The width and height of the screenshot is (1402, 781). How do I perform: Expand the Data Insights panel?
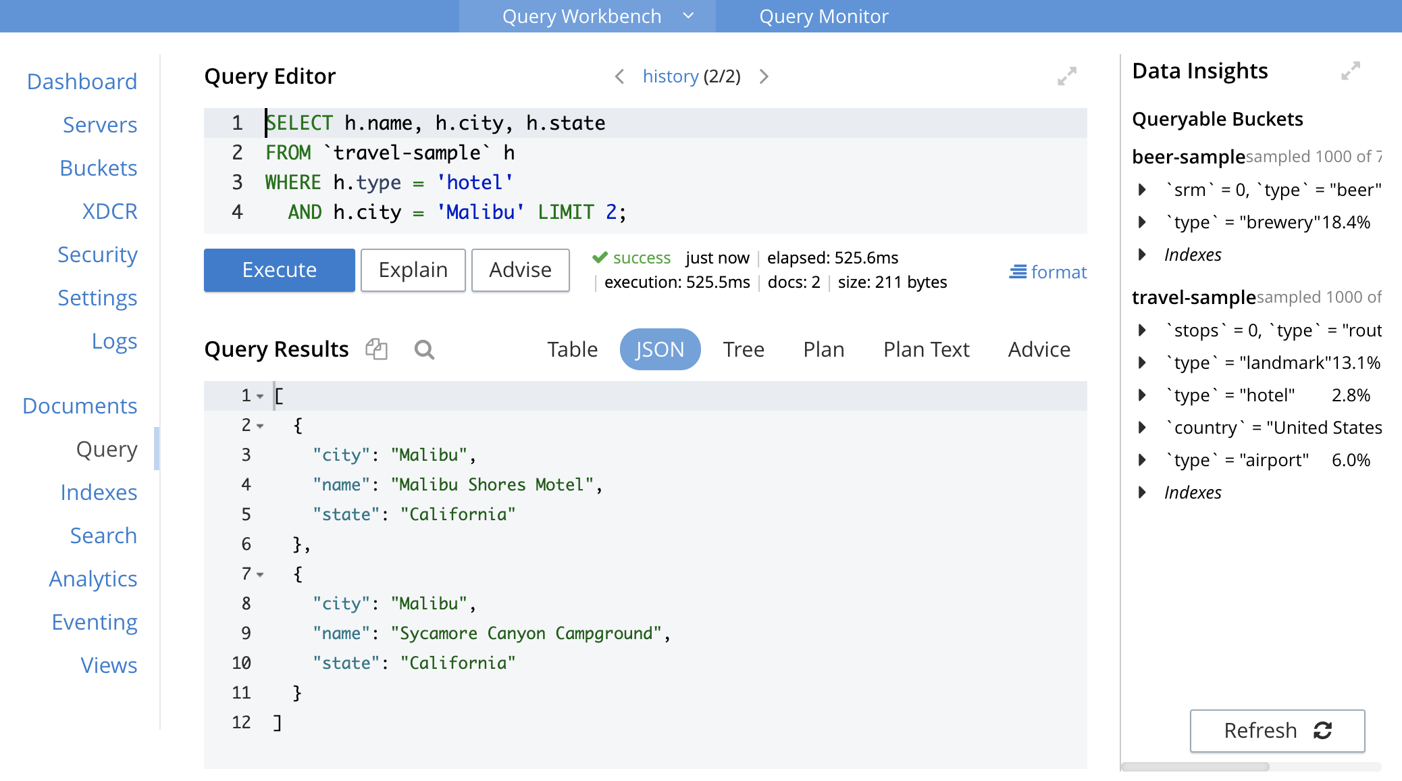pyautogui.click(x=1351, y=71)
